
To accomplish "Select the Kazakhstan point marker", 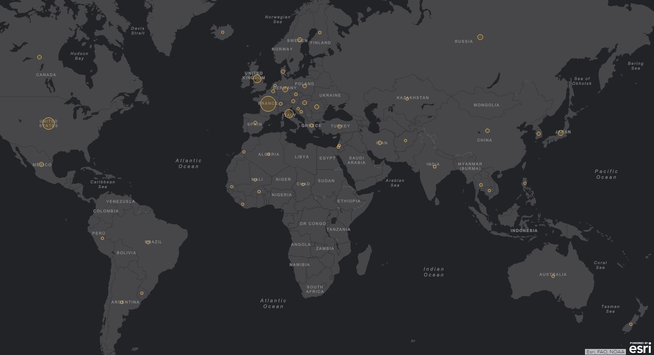I will (407, 99).
